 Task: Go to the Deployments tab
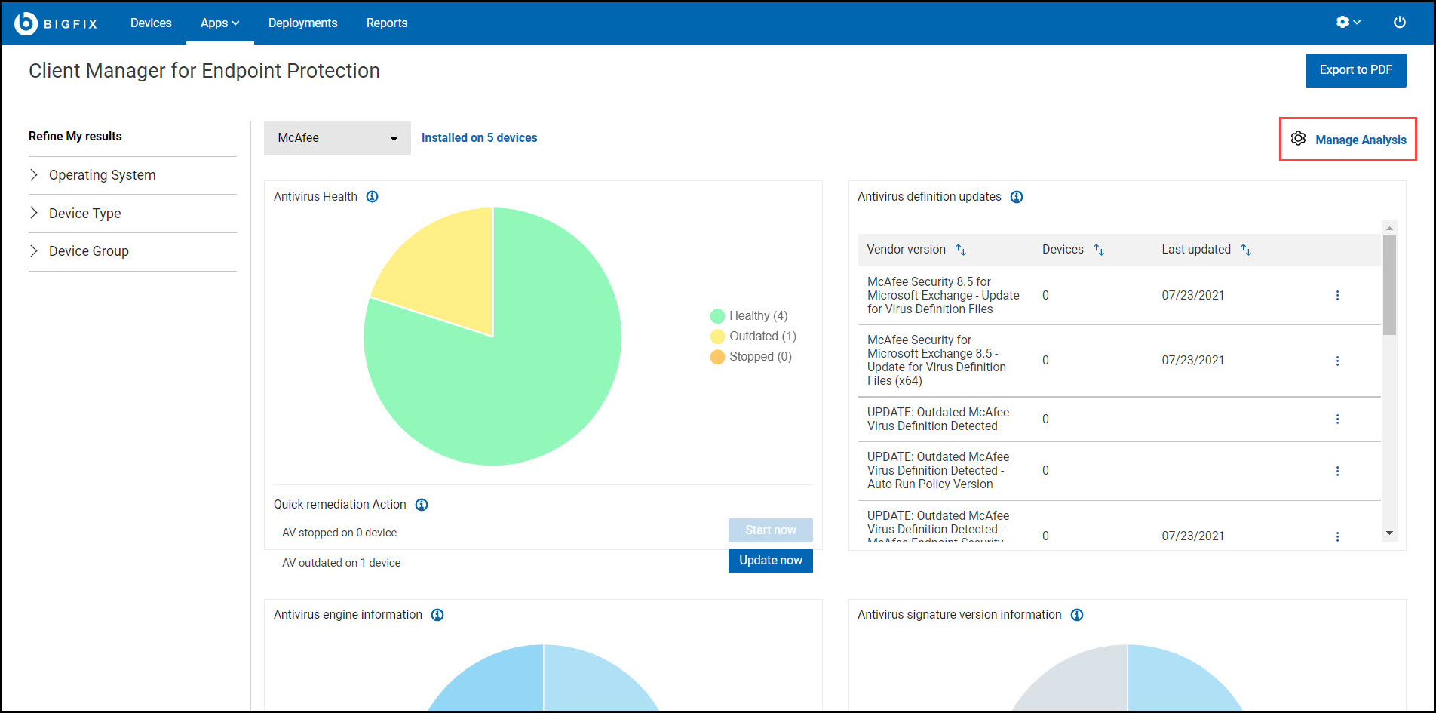pos(302,23)
